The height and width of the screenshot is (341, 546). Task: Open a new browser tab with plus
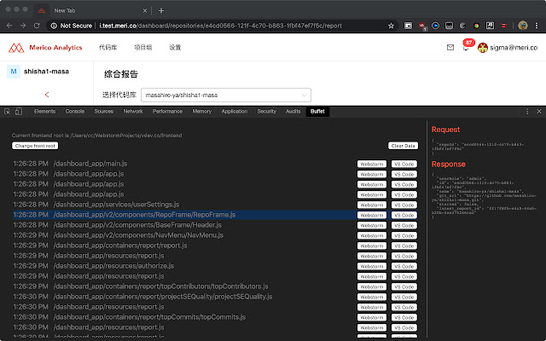[x=161, y=11]
